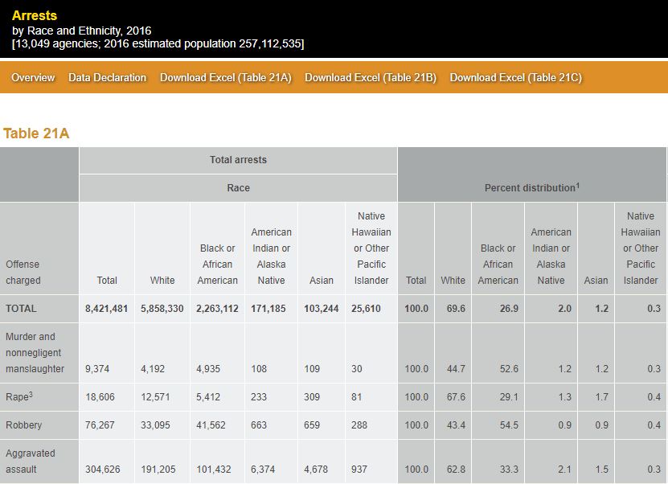The height and width of the screenshot is (484, 668).
Task: Select the cell showing 5,858,330 White arrests
Action: (162, 309)
